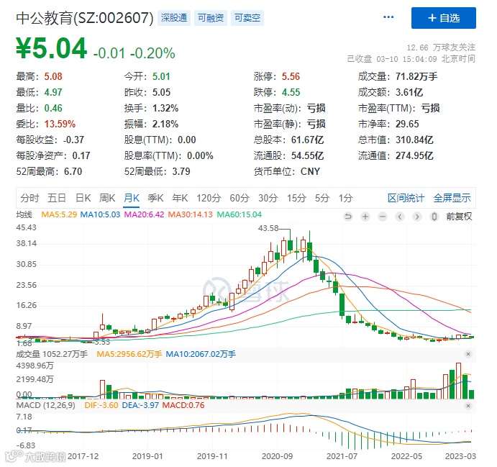This screenshot has height=467, width=497.
Task: Click the 可卖空 tag
Action: (247, 18)
